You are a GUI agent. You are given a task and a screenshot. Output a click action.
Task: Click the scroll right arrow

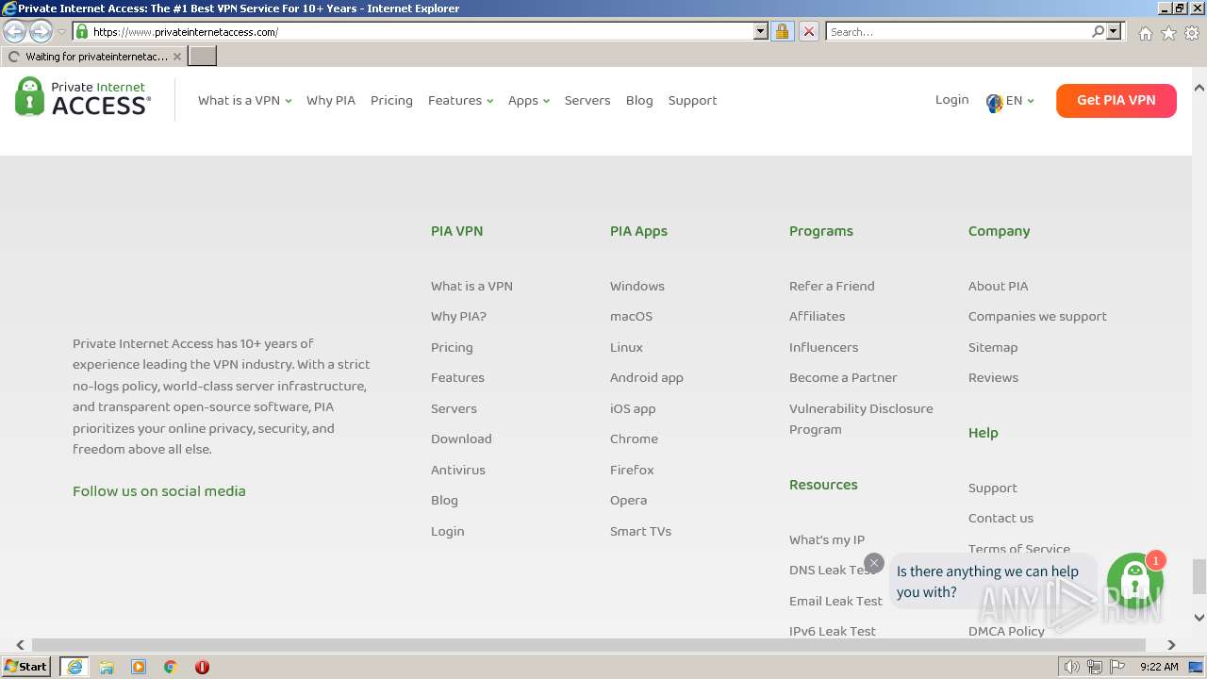click(x=1171, y=645)
